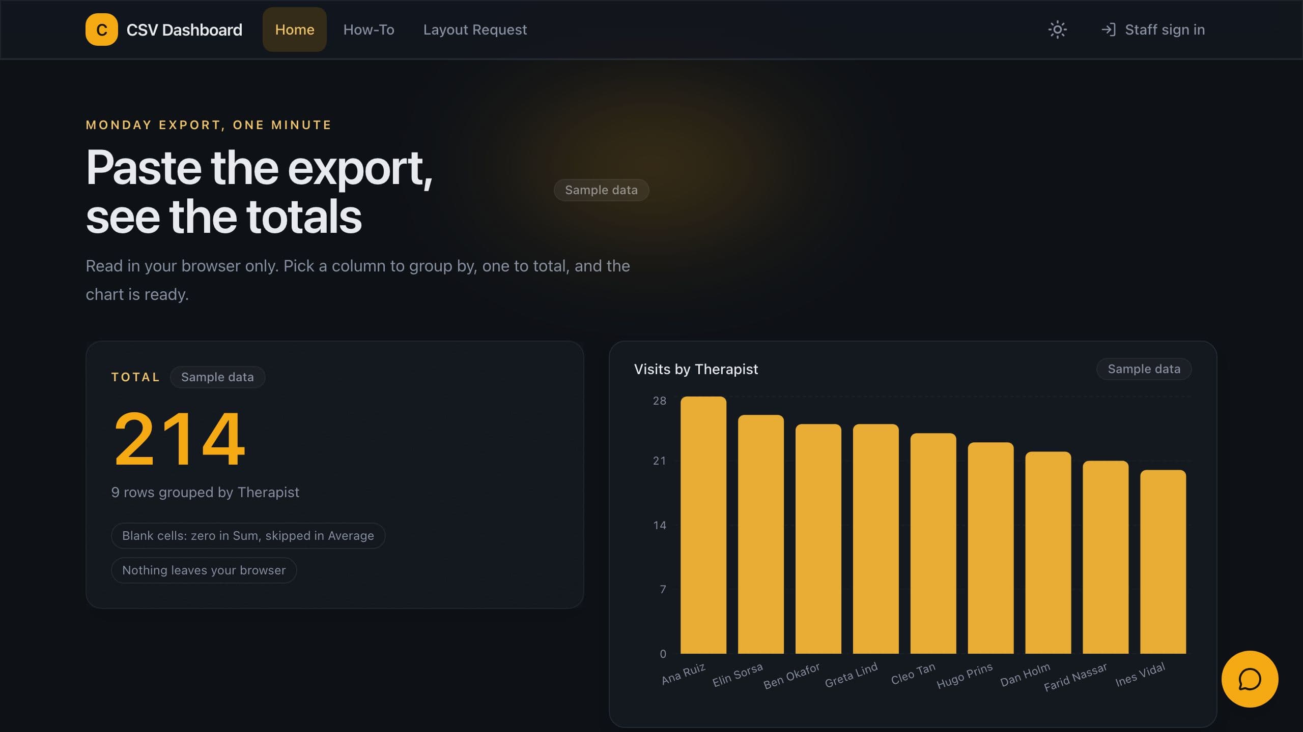Select the Ines Vidal bar
Image resolution: width=1303 pixels, height=732 pixels.
1163,561
